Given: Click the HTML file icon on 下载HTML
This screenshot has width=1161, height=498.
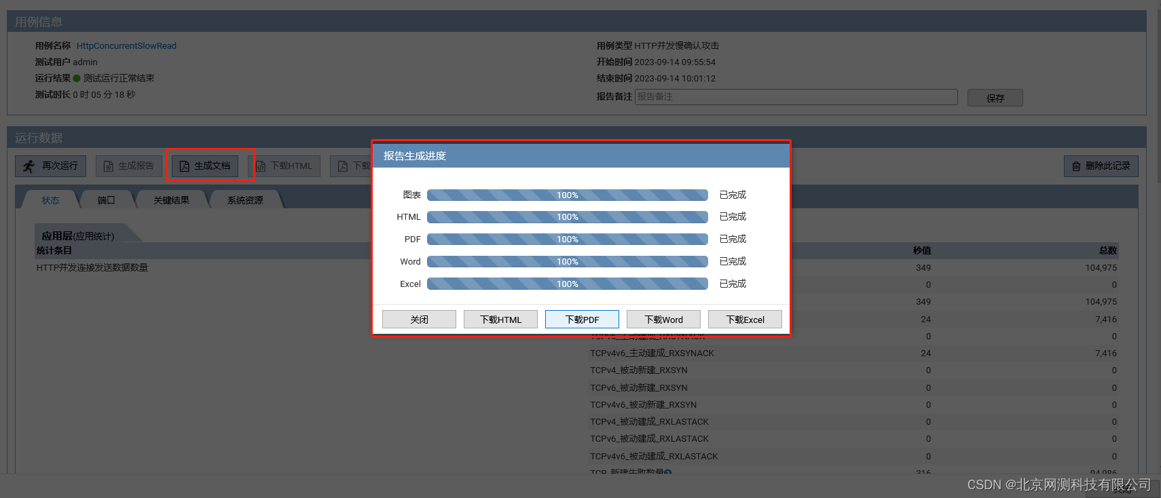Looking at the screenshot, I should pos(261,166).
